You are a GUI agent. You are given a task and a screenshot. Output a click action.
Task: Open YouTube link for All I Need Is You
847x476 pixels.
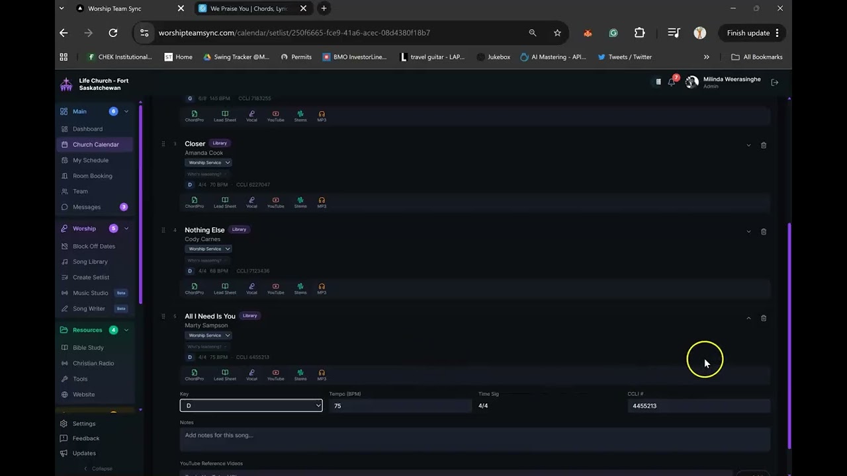pyautogui.click(x=276, y=375)
